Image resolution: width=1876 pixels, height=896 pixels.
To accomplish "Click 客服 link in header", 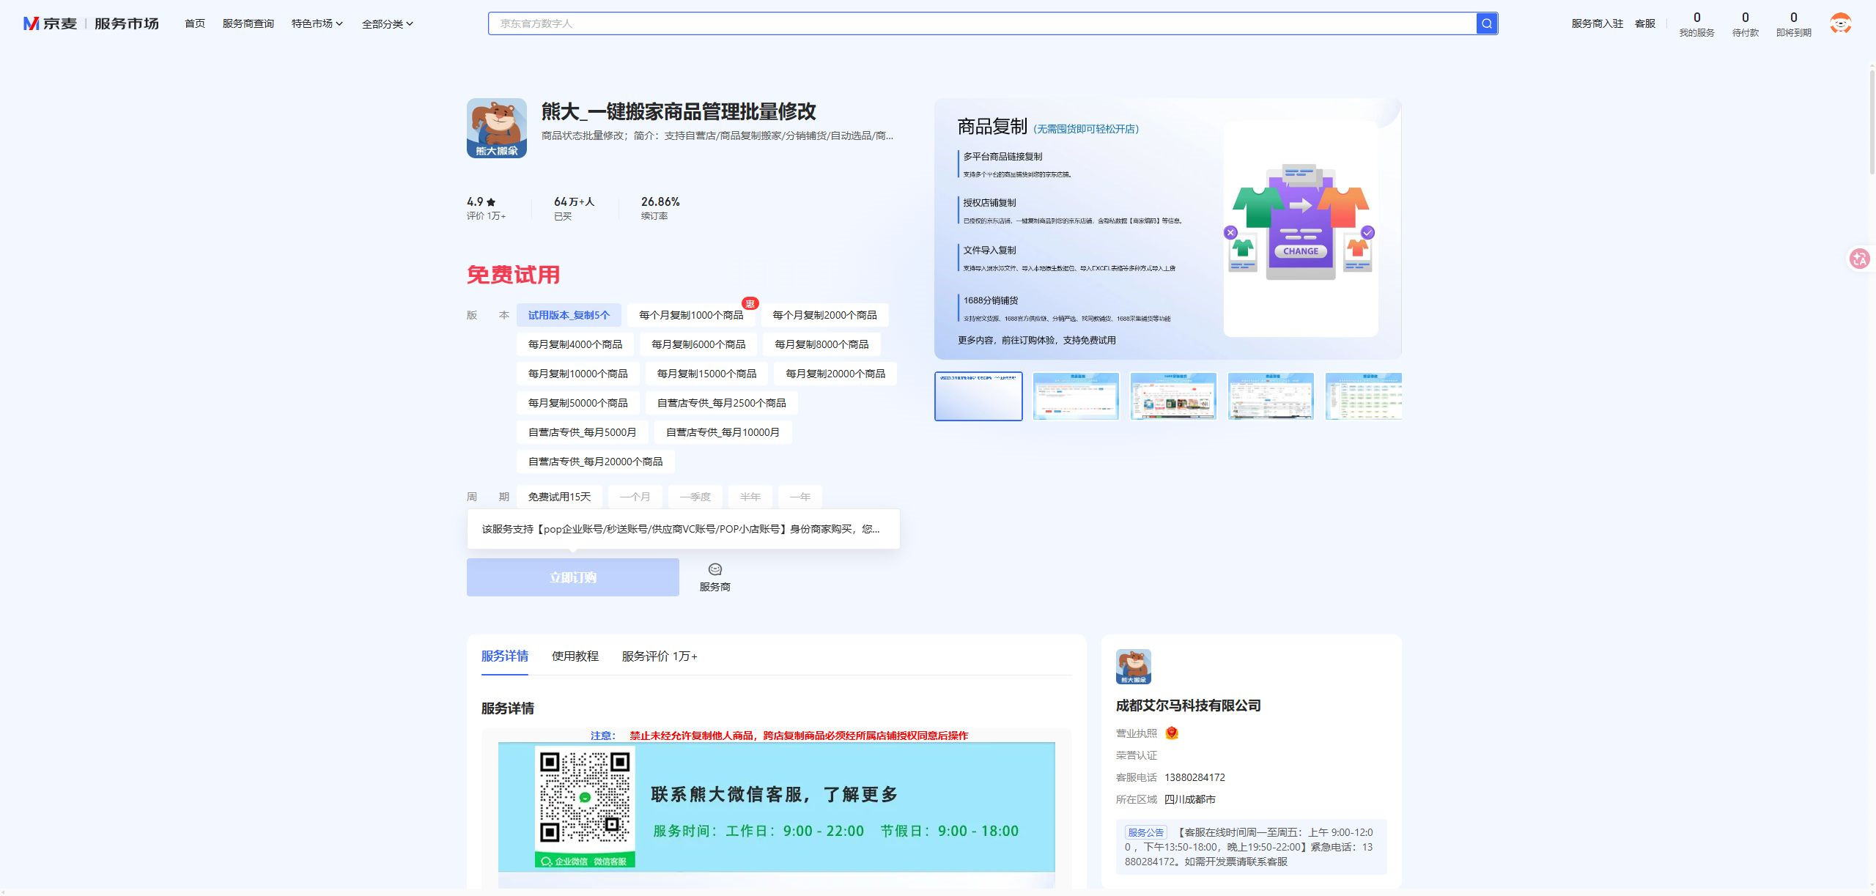I will [1645, 23].
